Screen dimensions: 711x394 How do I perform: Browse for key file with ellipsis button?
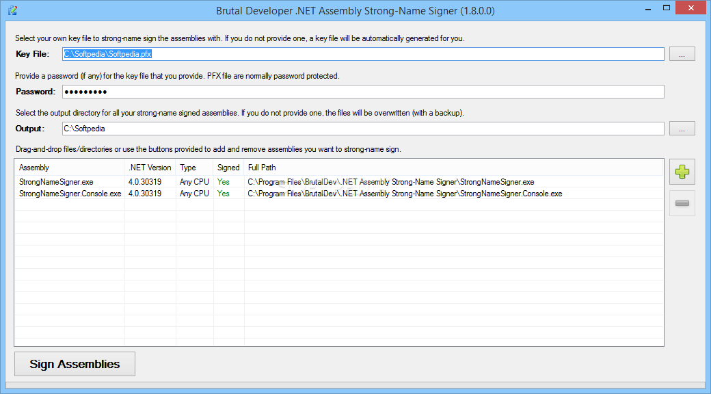click(x=682, y=54)
